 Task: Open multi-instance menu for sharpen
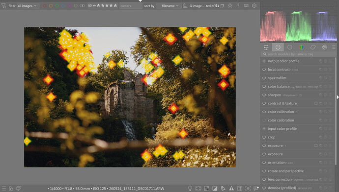coord(321,95)
